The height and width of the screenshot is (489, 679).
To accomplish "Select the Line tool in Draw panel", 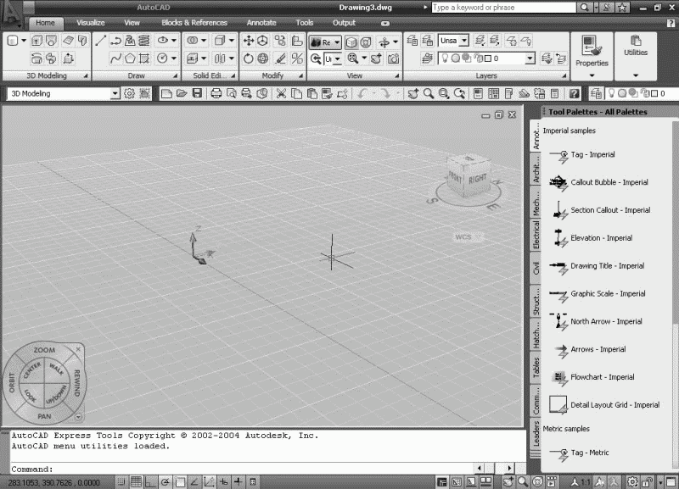I will pyautogui.click(x=101, y=41).
